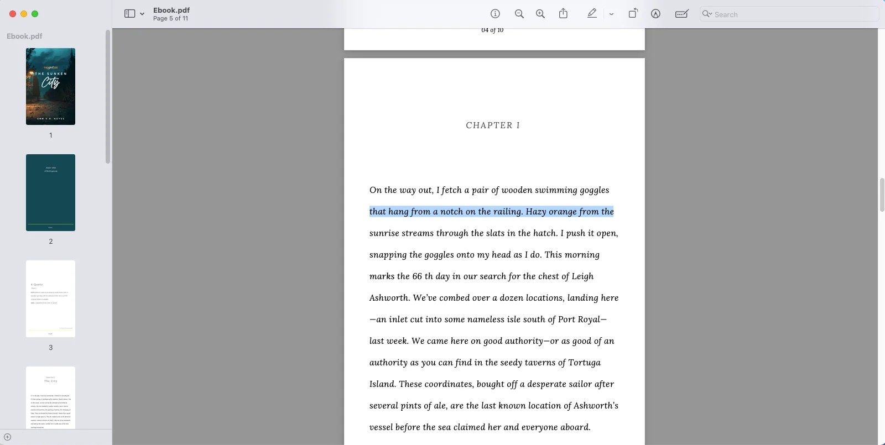Click the add button below sidebar

pyautogui.click(x=8, y=437)
